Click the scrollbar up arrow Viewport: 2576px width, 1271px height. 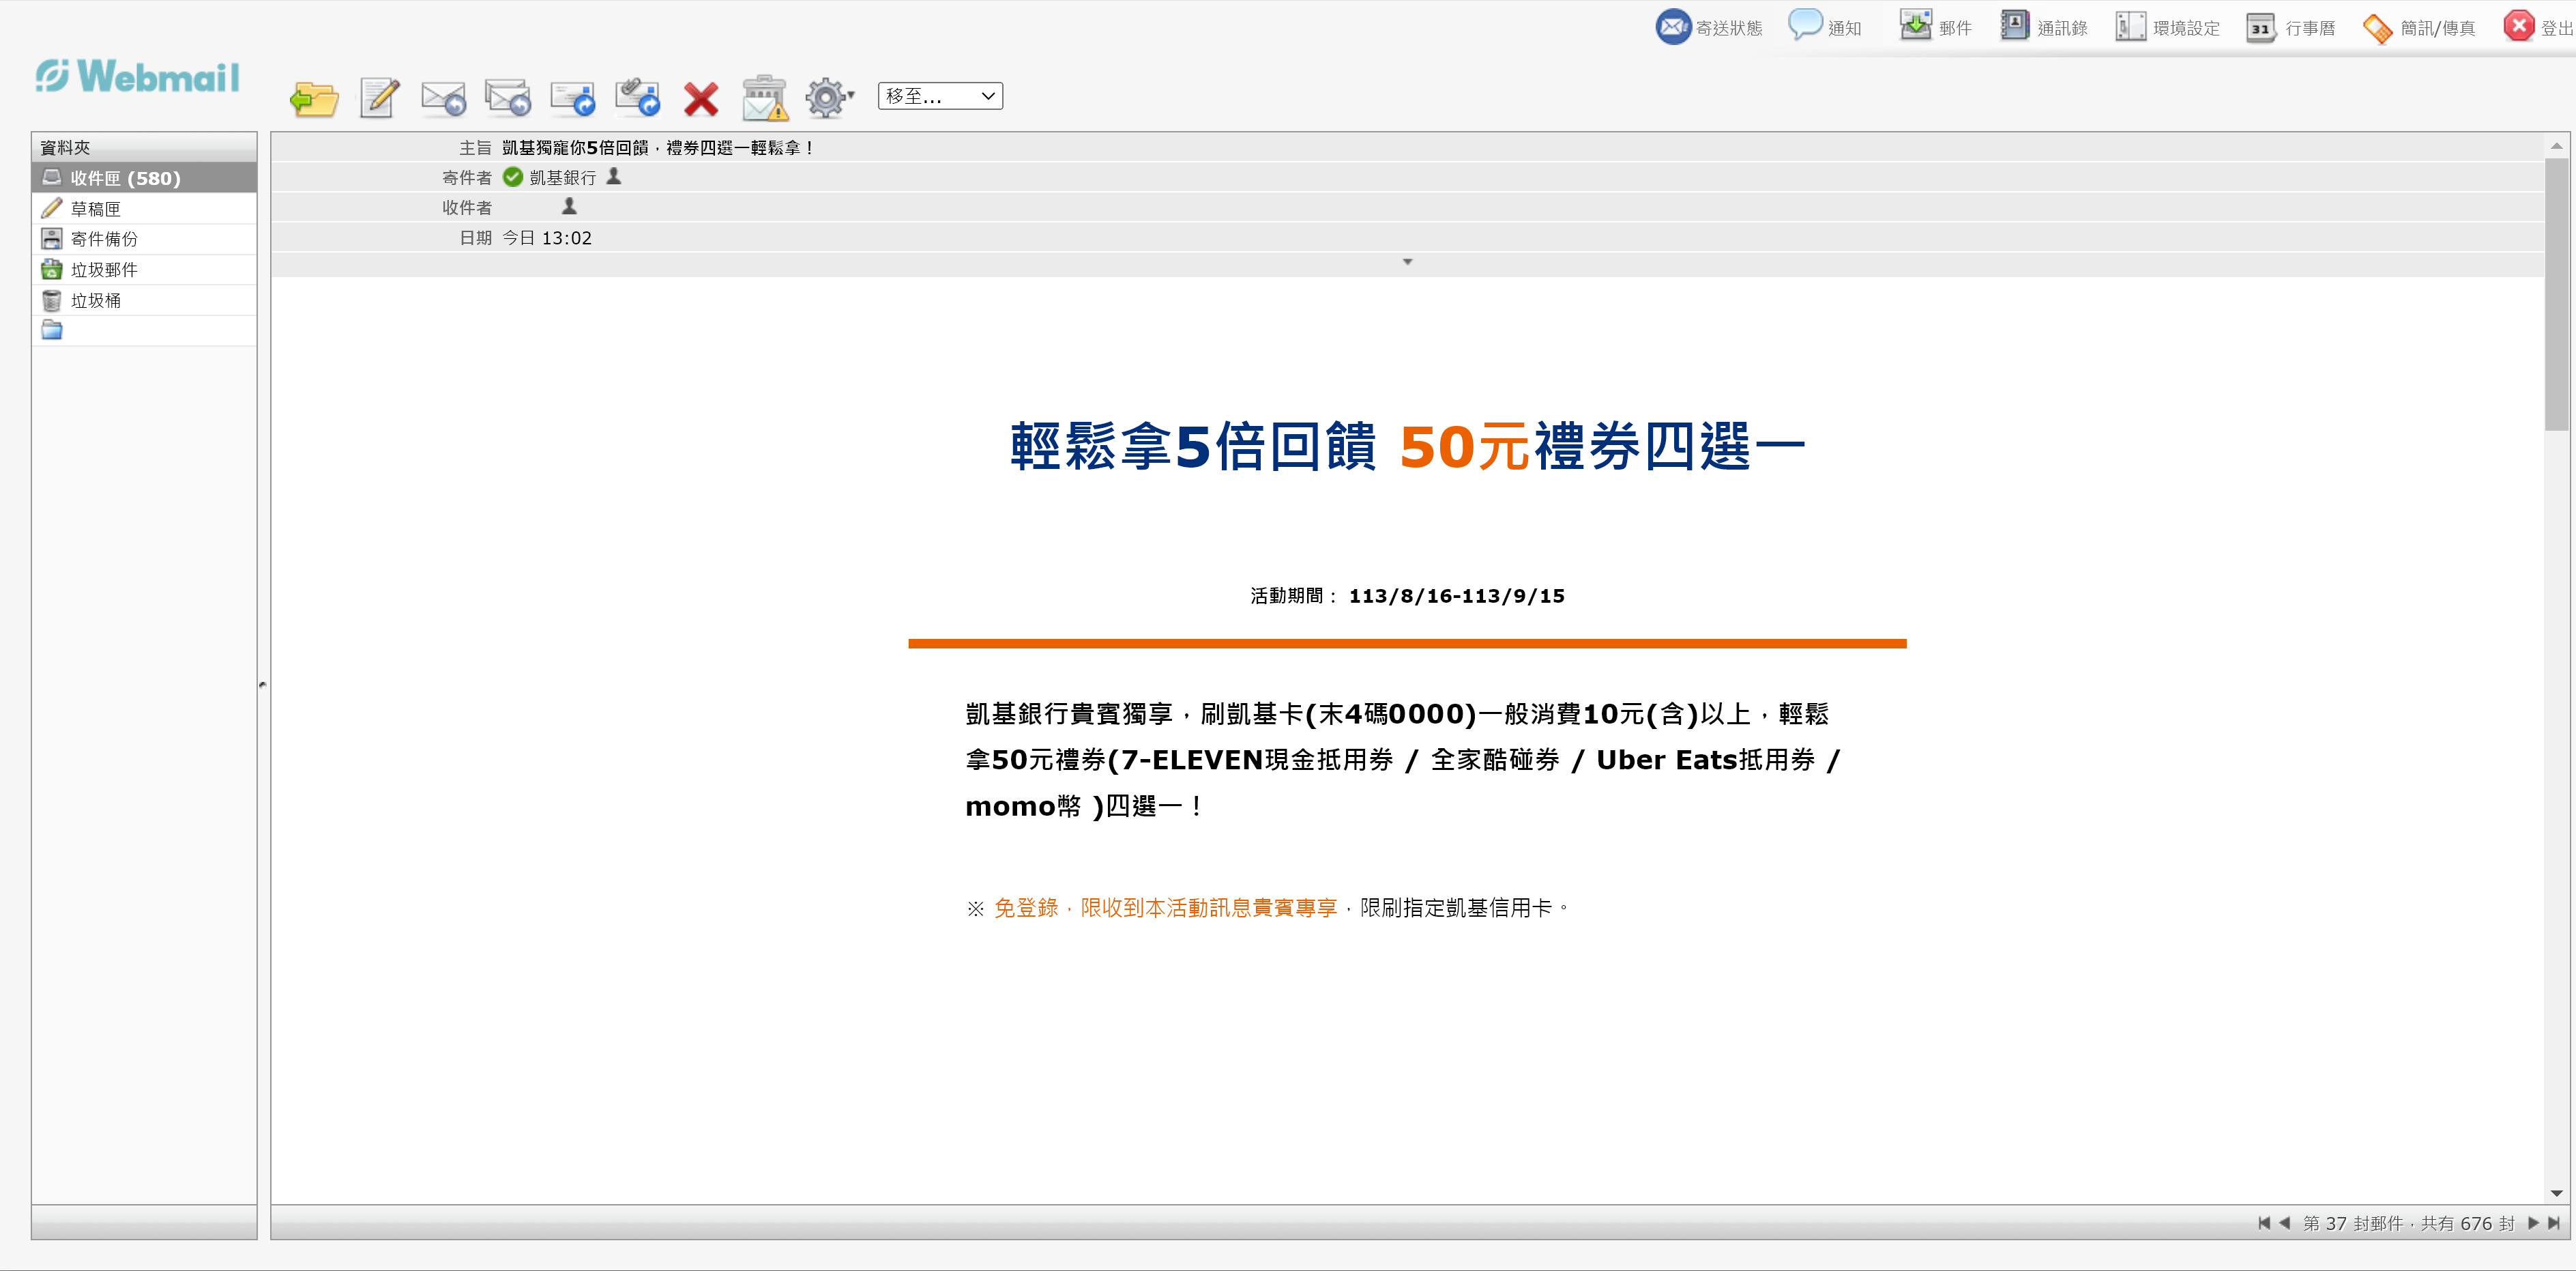click(2556, 146)
